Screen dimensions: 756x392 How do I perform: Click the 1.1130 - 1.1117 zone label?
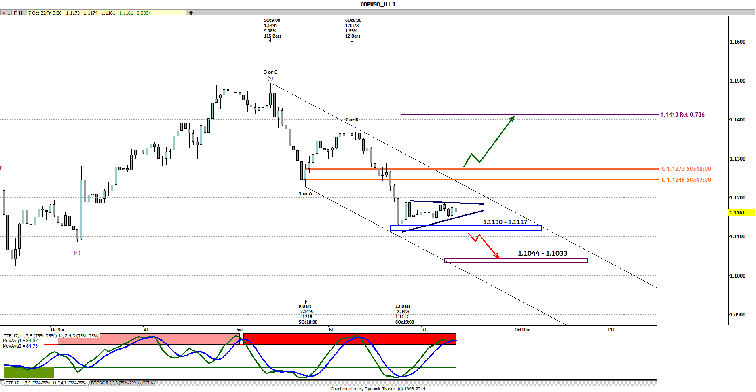coord(505,222)
